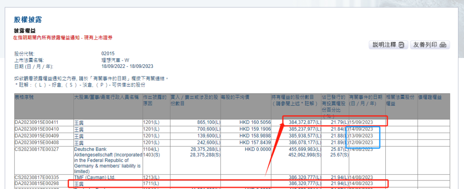Select form serial number DA20230815E00298

point(37,183)
